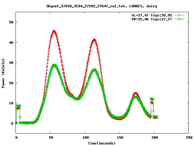Click the second green peak near 26 Kelvin
This screenshot has height=146, width=195.
pos(94,70)
